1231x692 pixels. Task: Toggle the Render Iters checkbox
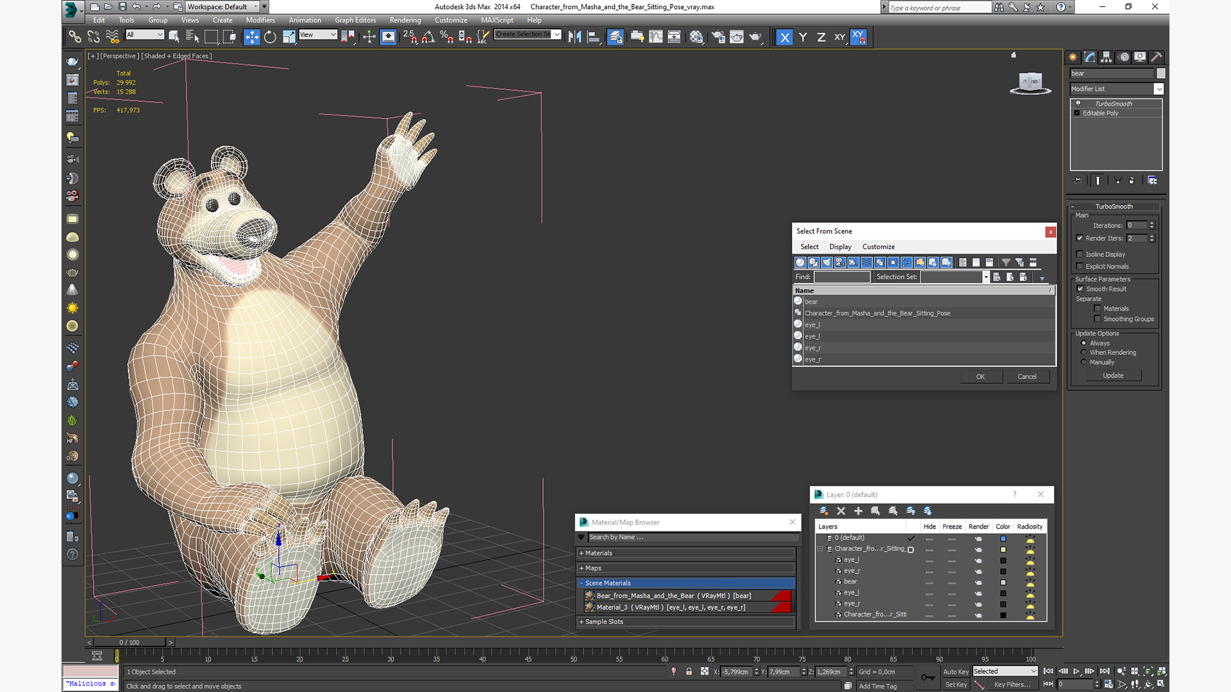point(1080,238)
